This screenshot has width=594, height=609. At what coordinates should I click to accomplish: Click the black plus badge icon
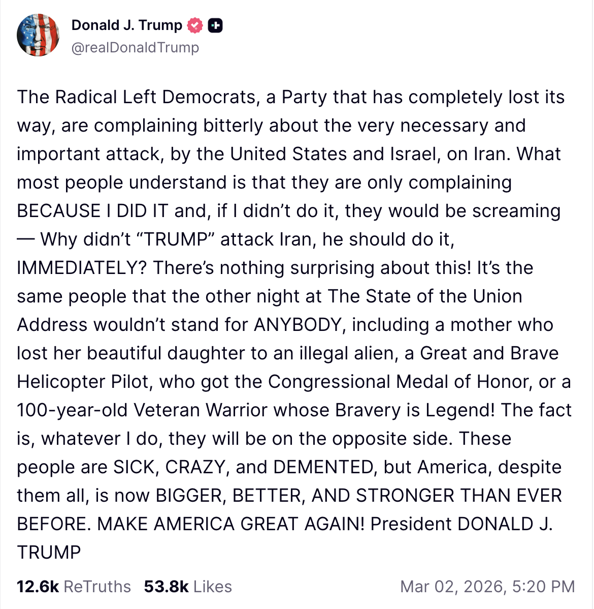pos(215,25)
